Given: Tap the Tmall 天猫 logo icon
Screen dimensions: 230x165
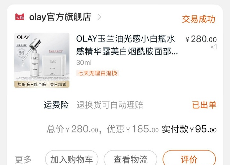Looking at the screenshot, I should pos(20,17).
